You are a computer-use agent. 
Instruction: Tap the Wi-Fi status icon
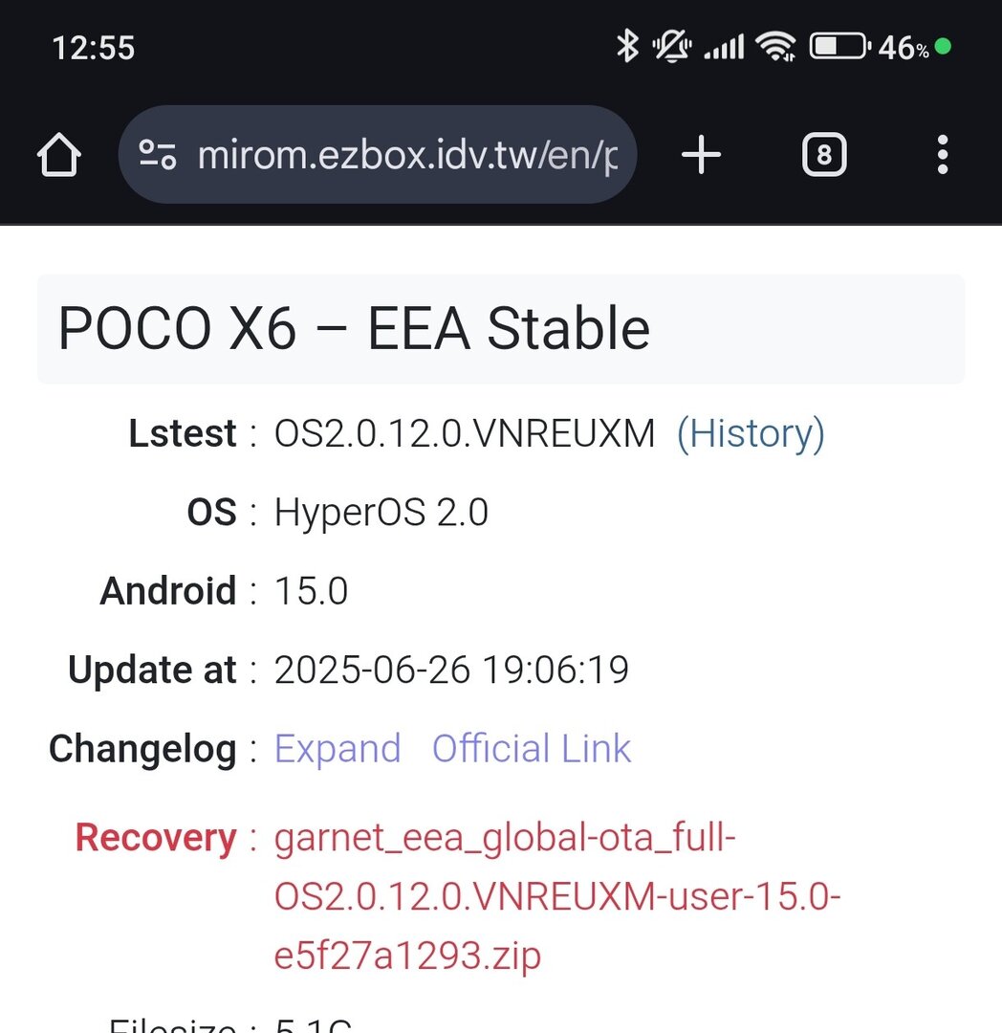775,46
